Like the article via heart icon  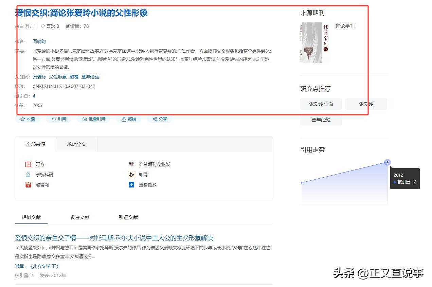[x=43, y=26]
